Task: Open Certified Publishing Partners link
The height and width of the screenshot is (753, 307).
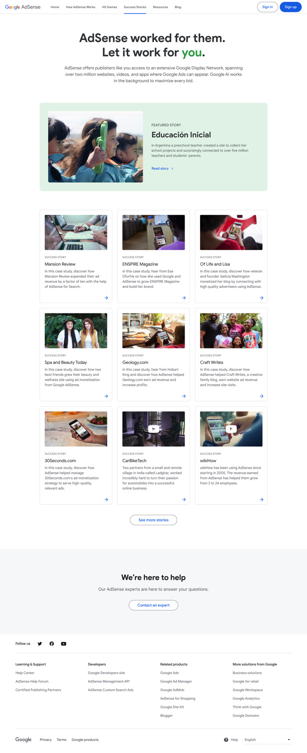Action: [38, 690]
